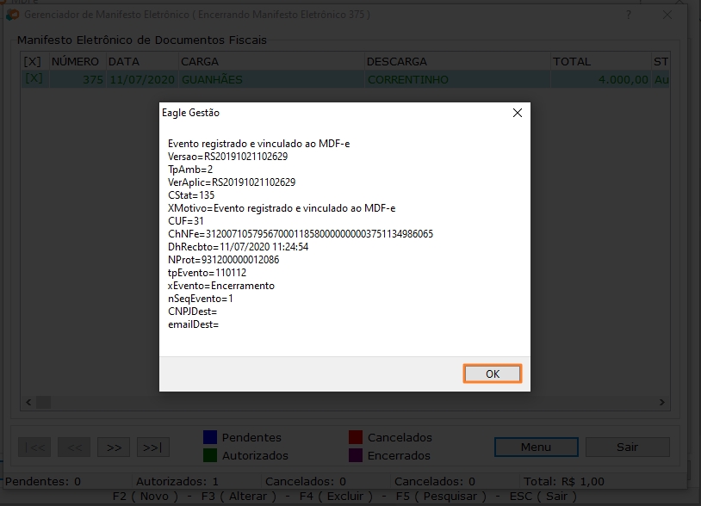The width and height of the screenshot is (701, 506).
Task: Toggle the [X] column header checkbox
Action: (x=35, y=61)
